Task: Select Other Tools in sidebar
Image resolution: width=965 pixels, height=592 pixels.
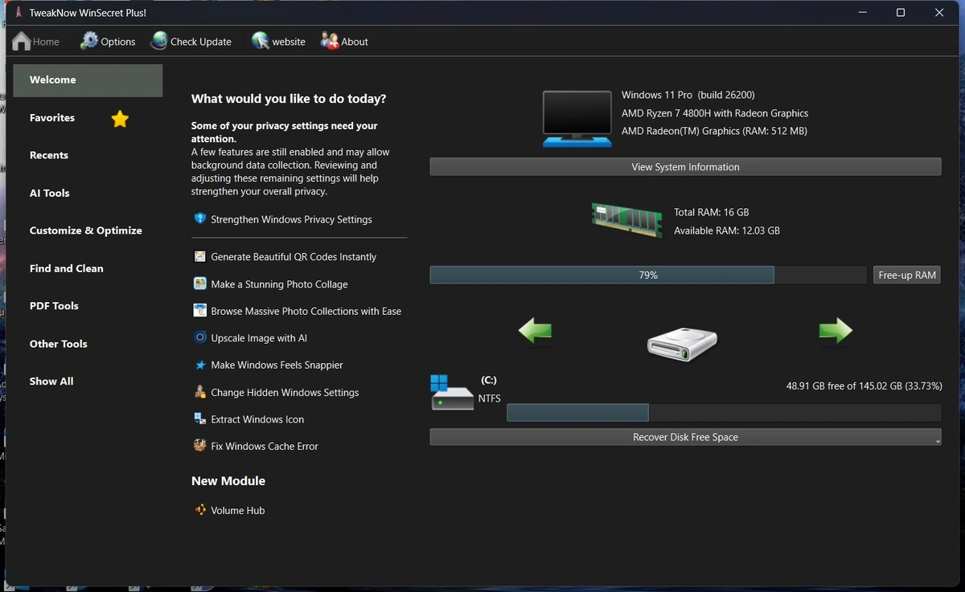Action: 59,344
